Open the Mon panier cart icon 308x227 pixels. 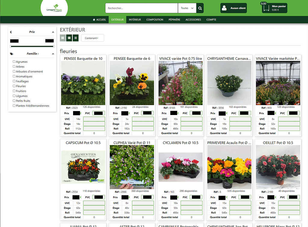pyautogui.click(x=266, y=8)
